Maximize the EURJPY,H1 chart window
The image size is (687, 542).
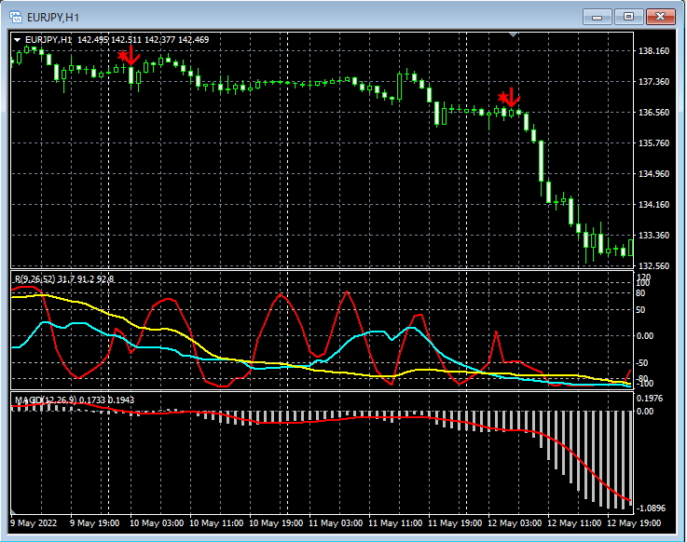coord(629,17)
